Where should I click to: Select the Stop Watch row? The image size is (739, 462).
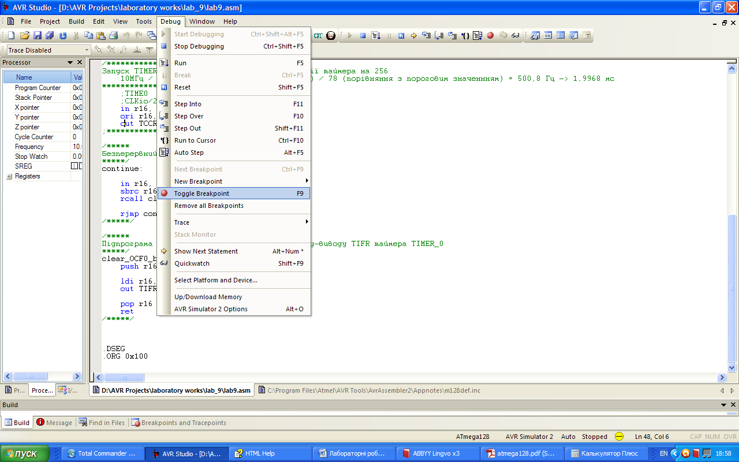pos(43,157)
